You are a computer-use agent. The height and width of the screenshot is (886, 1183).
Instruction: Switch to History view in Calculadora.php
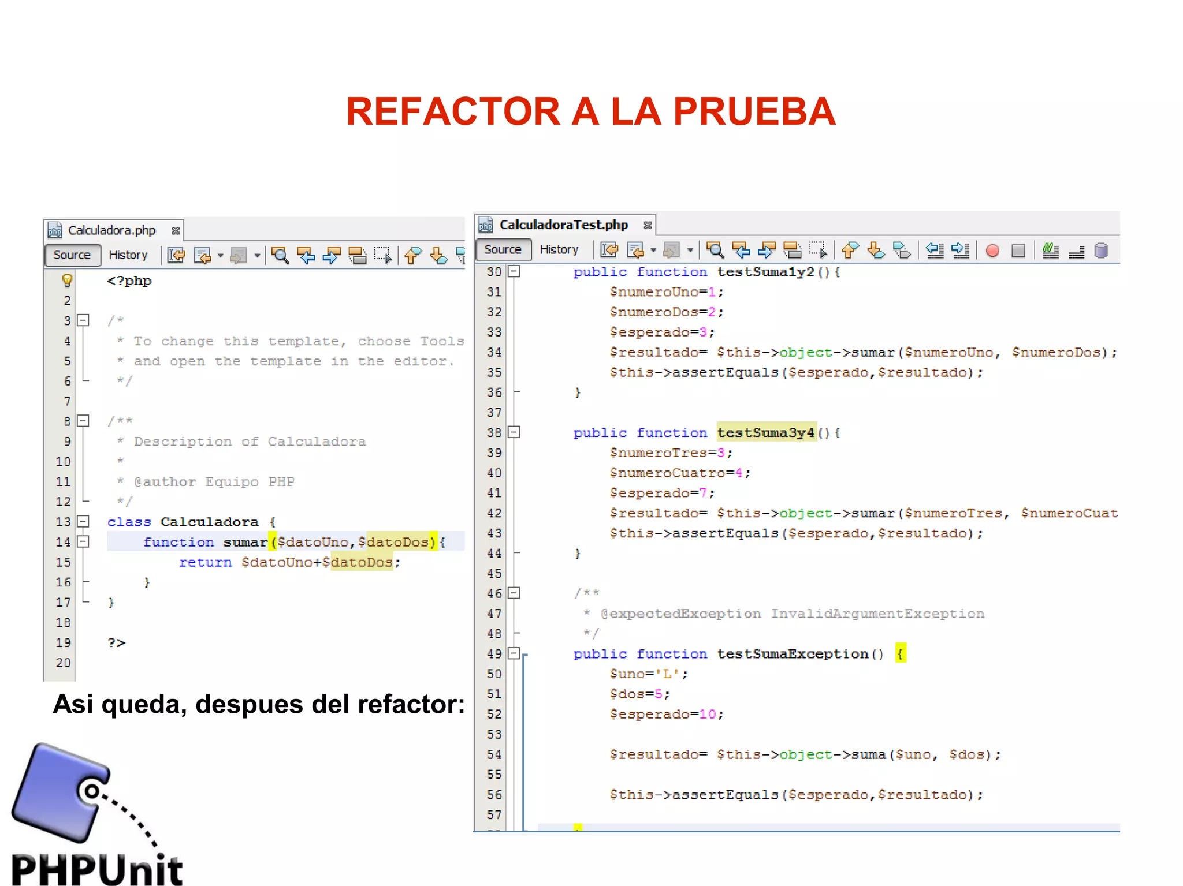click(129, 255)
